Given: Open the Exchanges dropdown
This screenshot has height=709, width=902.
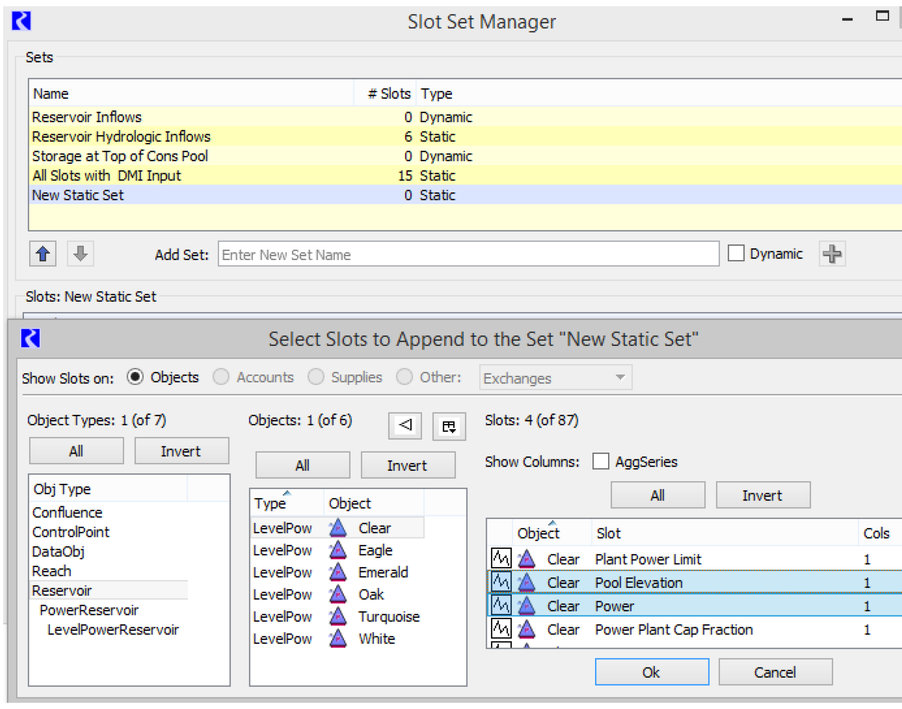Looking at the screenshot, I should click(x=555, y=378).
